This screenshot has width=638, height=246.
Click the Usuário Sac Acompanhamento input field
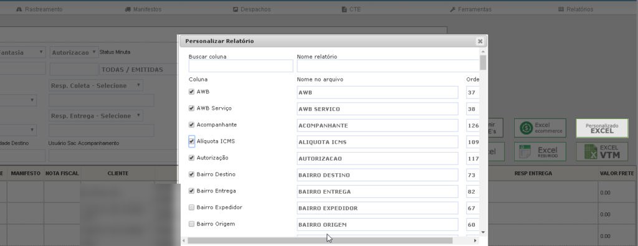point(113,155)
